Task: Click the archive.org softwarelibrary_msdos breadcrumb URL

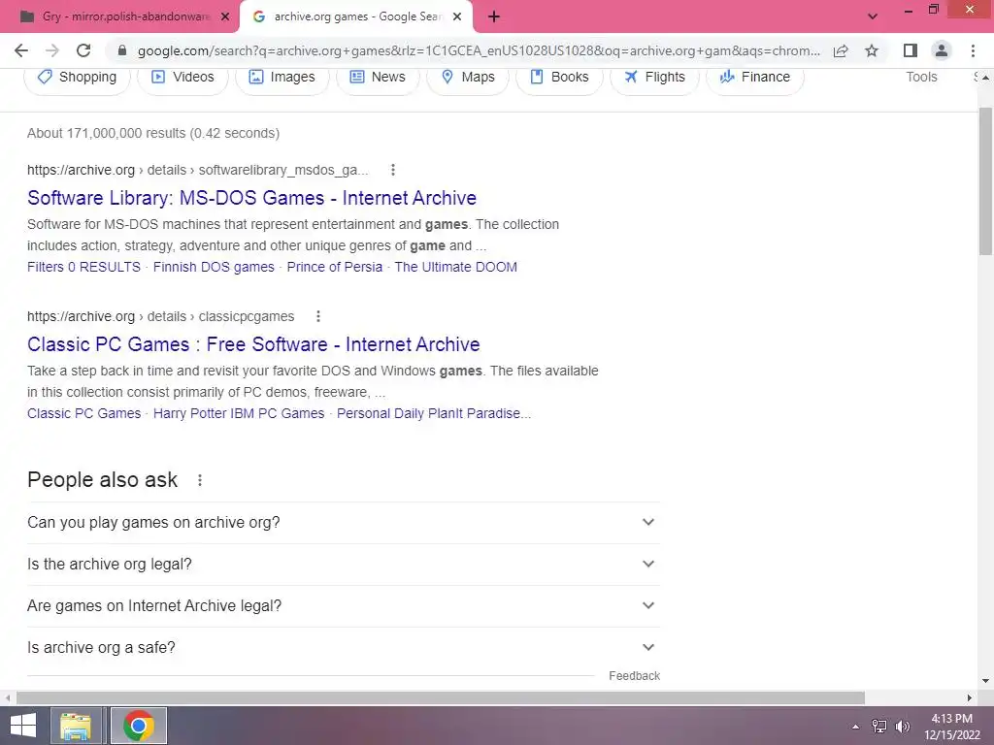Action: point(197,170)
